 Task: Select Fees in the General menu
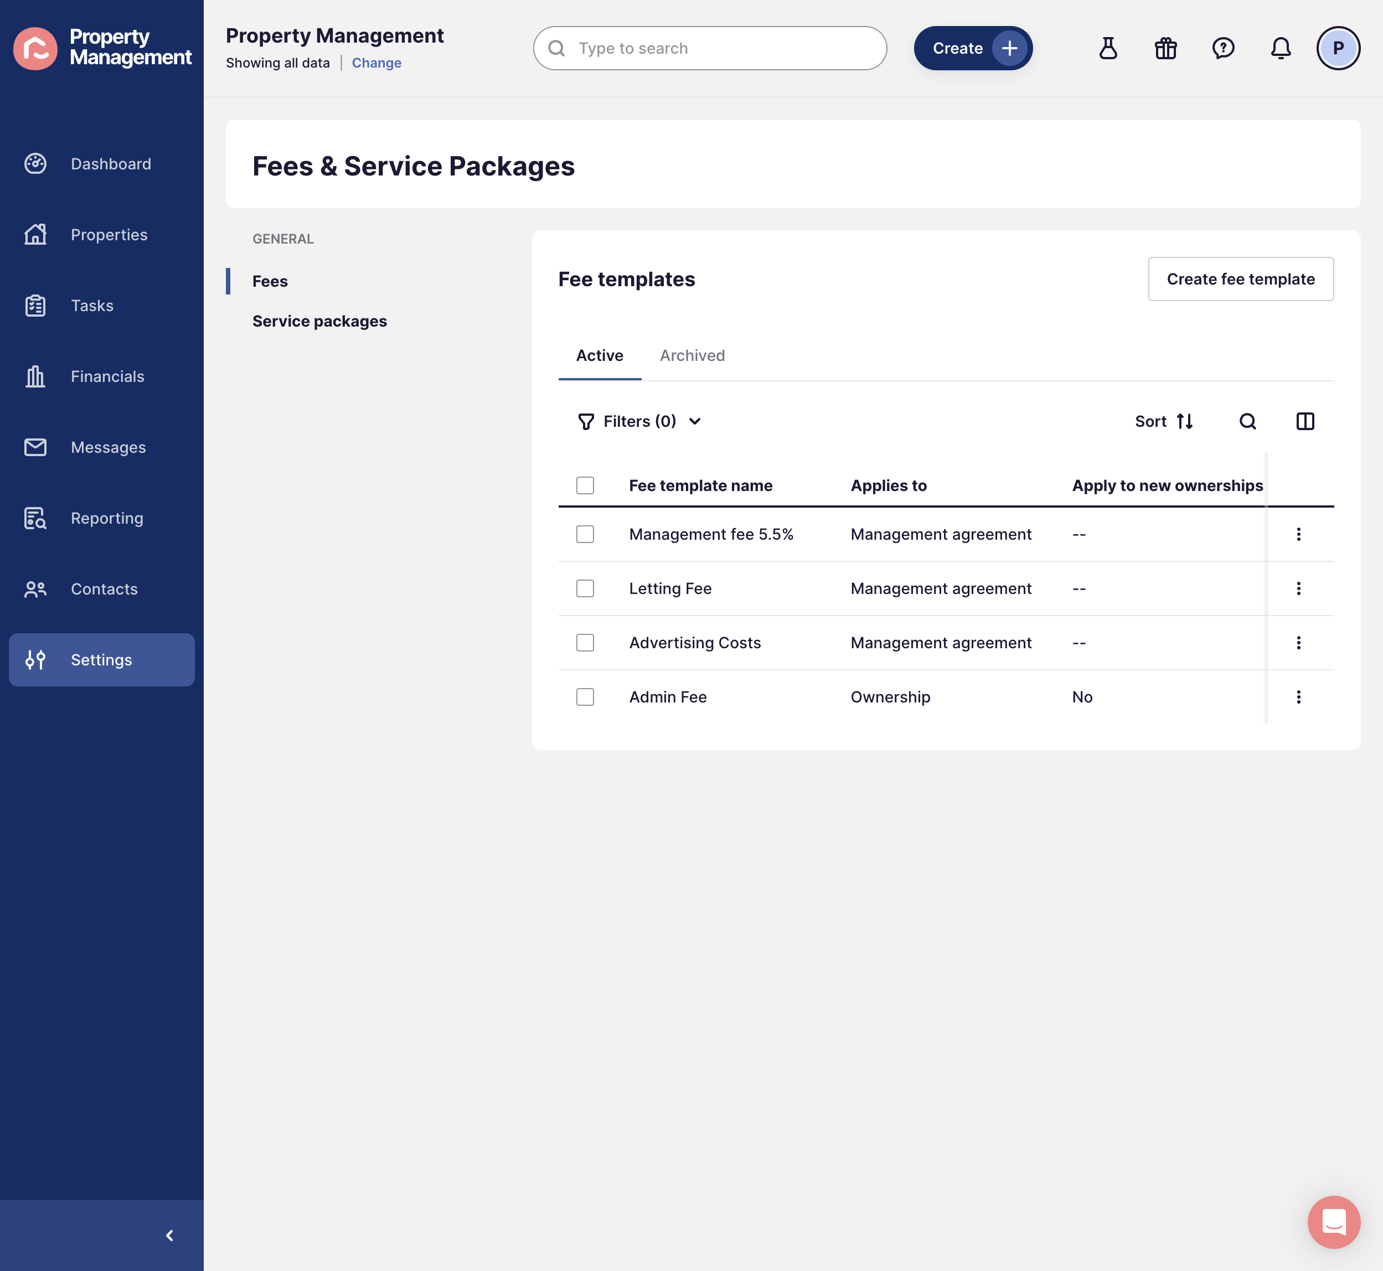pyautogui.click(x=270, y=281)
